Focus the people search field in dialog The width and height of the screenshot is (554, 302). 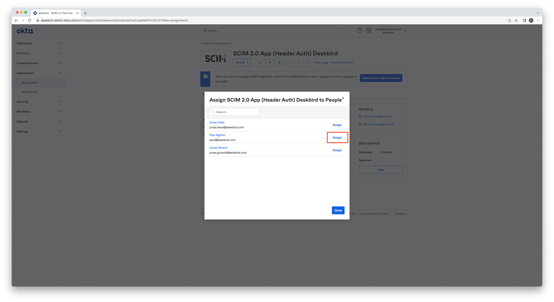[x=234, y=112]
